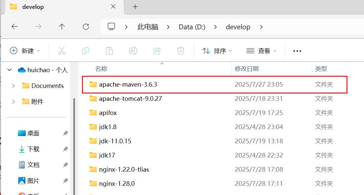
Task: Refresh the current folder view
Action: (86, 27)
